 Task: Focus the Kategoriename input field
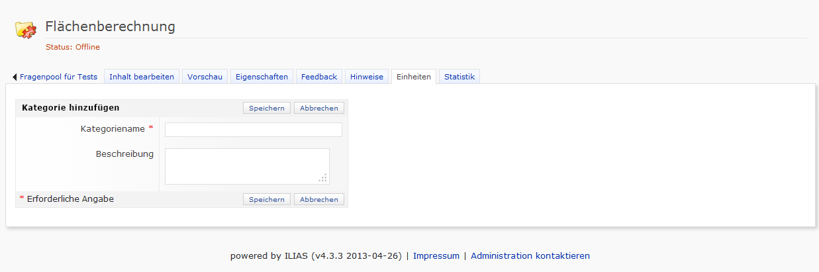pos(253,130)
